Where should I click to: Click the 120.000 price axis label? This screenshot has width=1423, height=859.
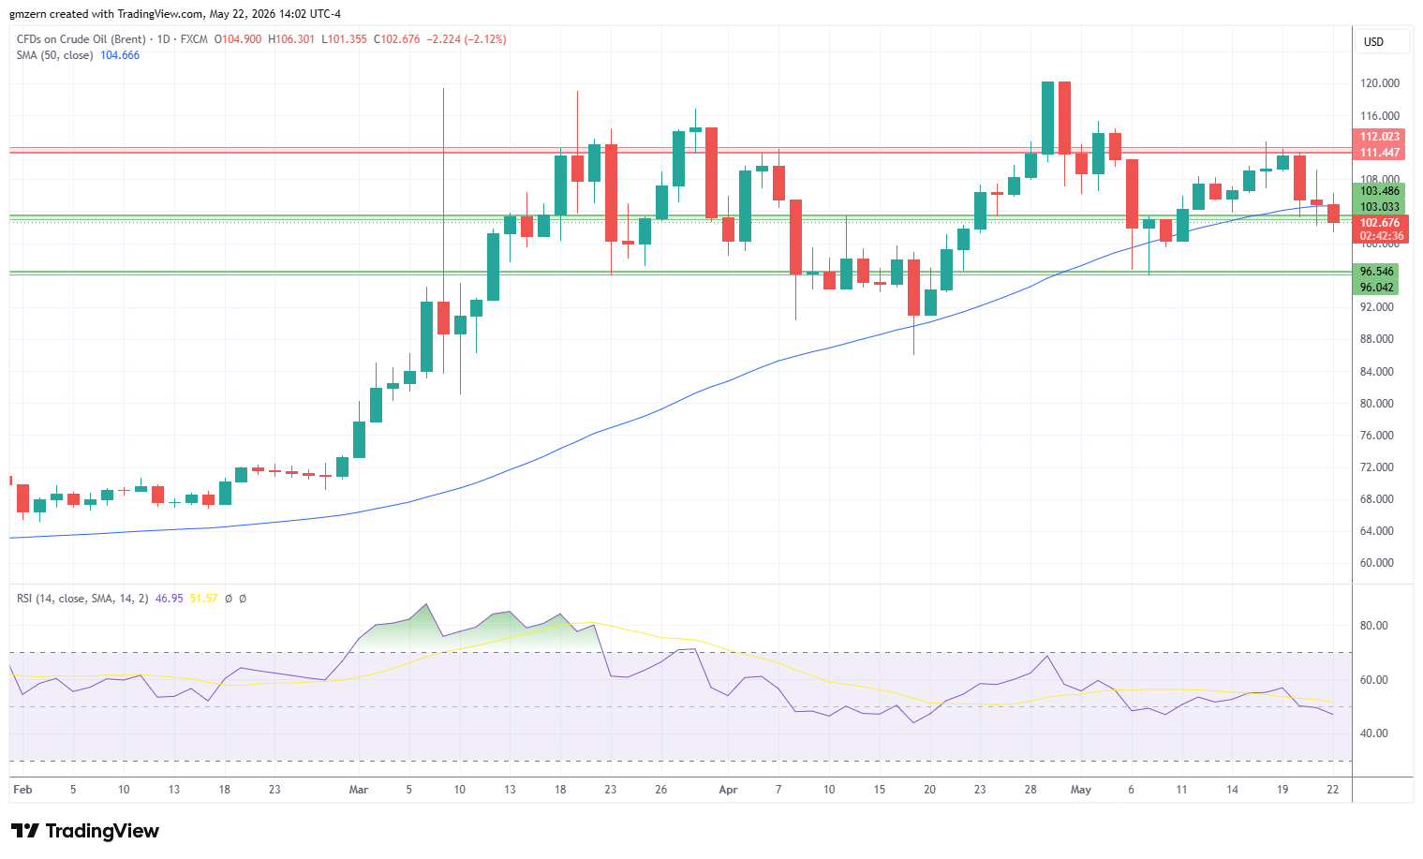1380,83
